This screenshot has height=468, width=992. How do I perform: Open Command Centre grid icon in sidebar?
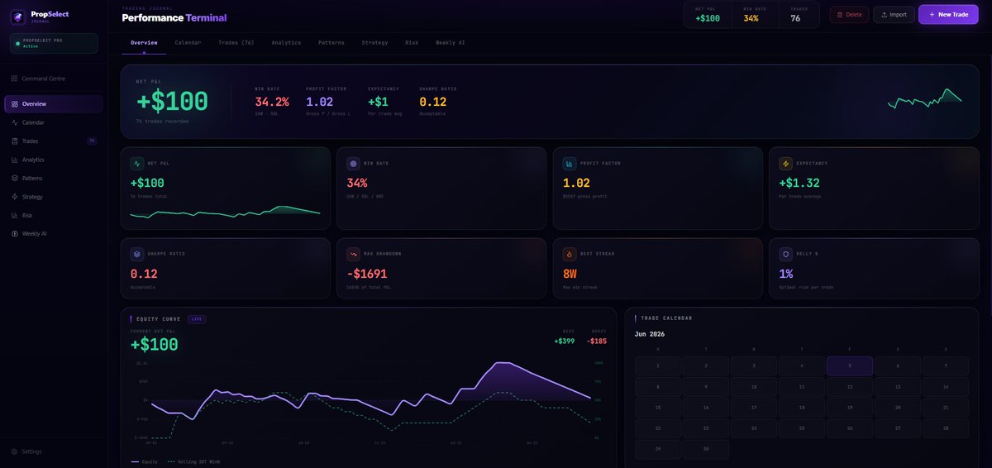(x=15, y=79)
